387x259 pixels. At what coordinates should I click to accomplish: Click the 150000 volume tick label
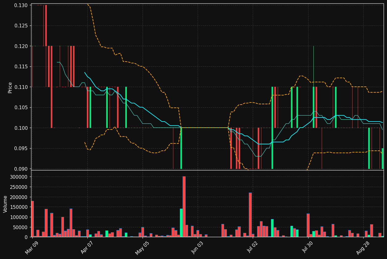[19, 207]
